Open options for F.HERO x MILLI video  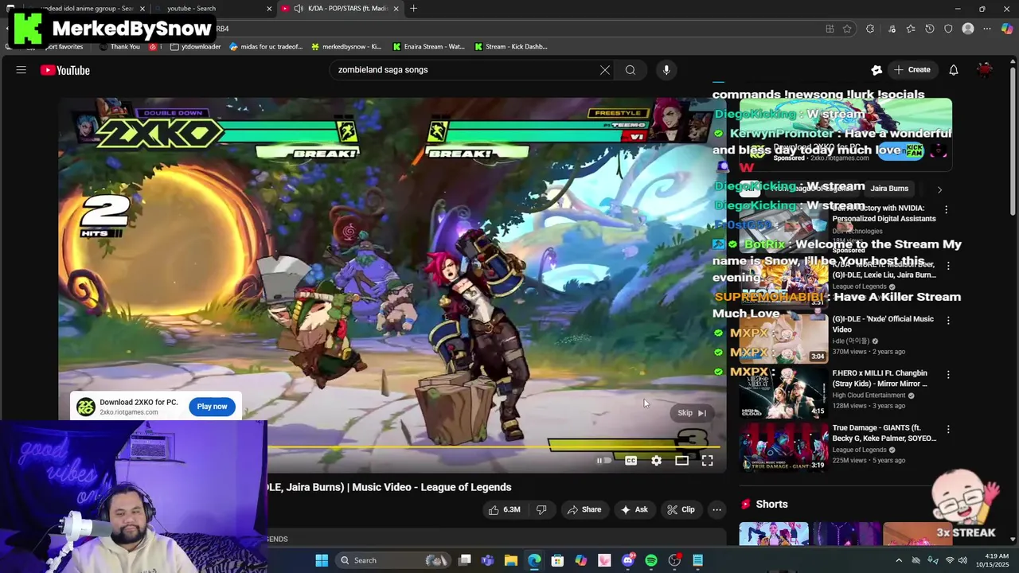pos(948,374)
